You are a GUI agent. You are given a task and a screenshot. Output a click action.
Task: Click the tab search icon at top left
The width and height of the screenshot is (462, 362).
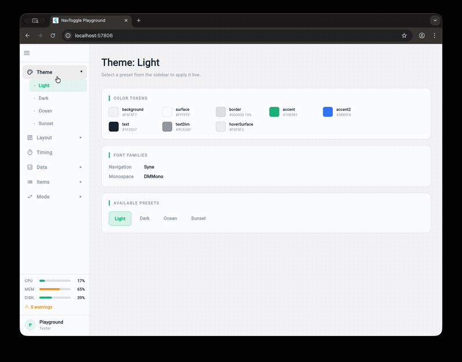tap(35, 21)
